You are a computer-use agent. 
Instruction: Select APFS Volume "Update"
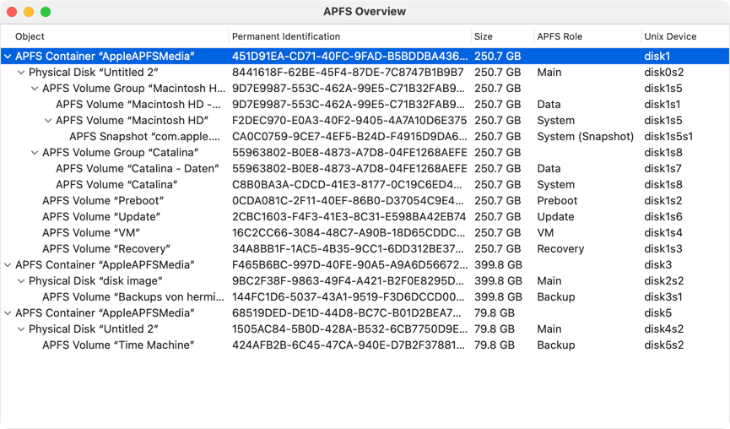click(365, 217)
